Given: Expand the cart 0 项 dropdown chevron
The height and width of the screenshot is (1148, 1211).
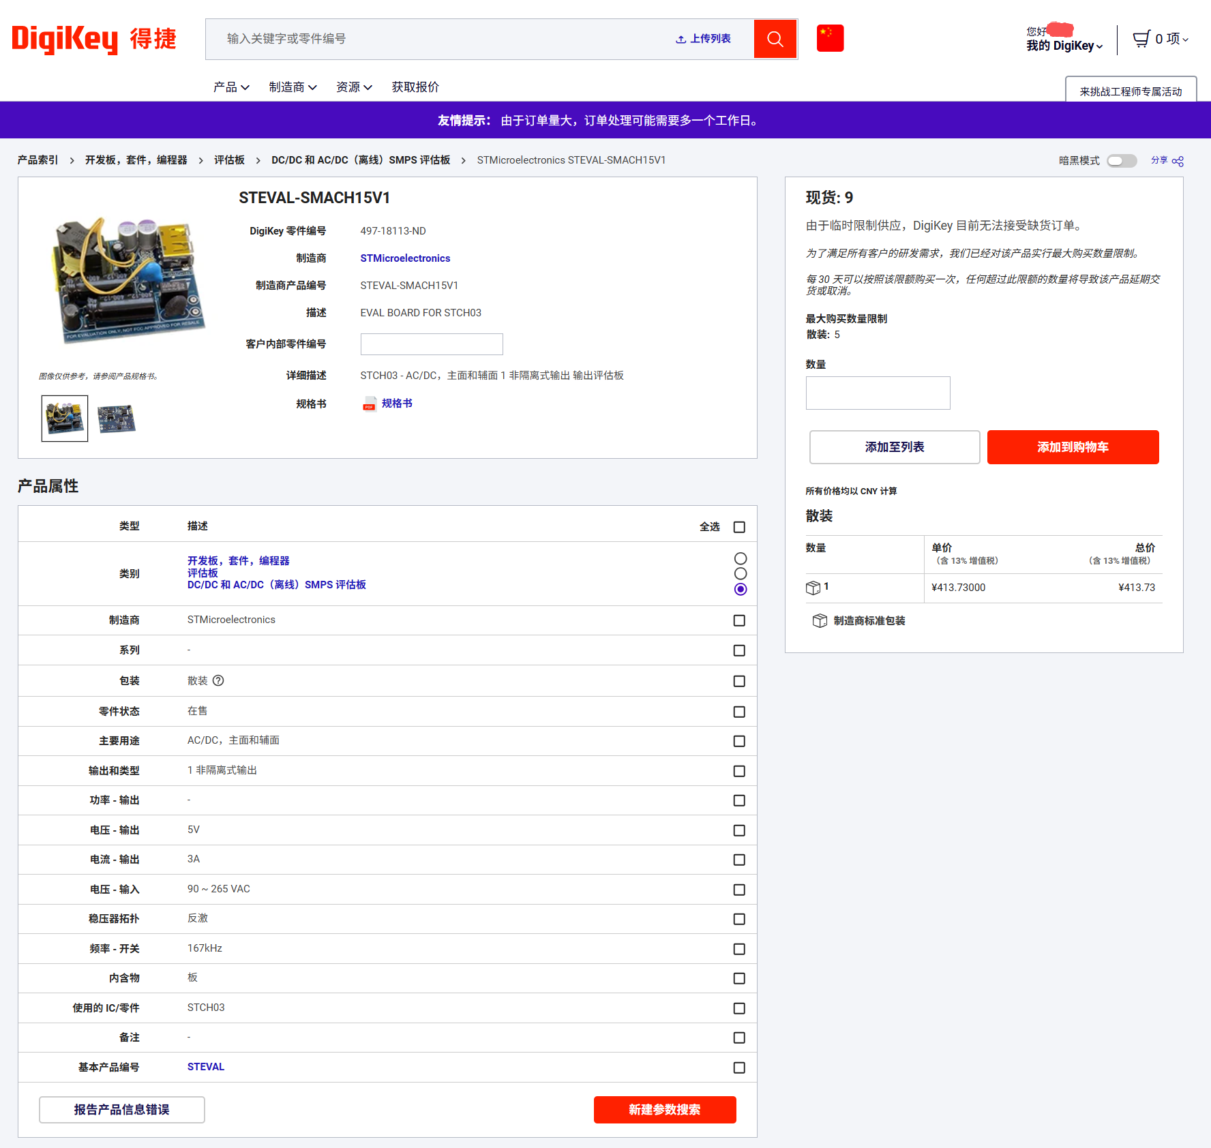Looking at the screenshot, I should click(1186, 40).
